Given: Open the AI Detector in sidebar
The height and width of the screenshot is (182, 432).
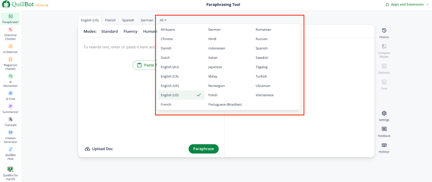Looking at the screenshot, I should coord(11,49).
